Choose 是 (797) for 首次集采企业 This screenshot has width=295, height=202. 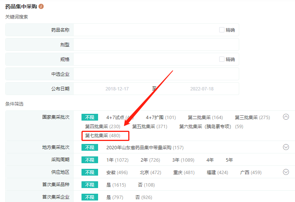[x=115, y=197]
